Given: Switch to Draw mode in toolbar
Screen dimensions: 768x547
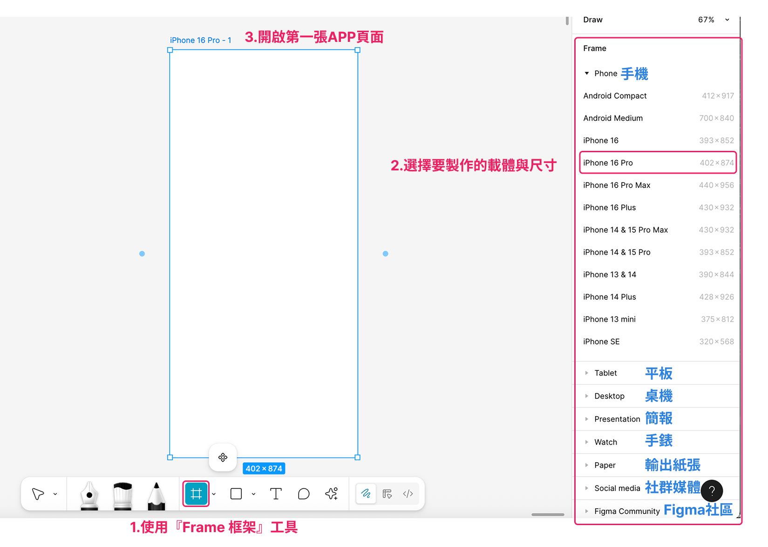Looking at the screenshot, I should (366, 494).
